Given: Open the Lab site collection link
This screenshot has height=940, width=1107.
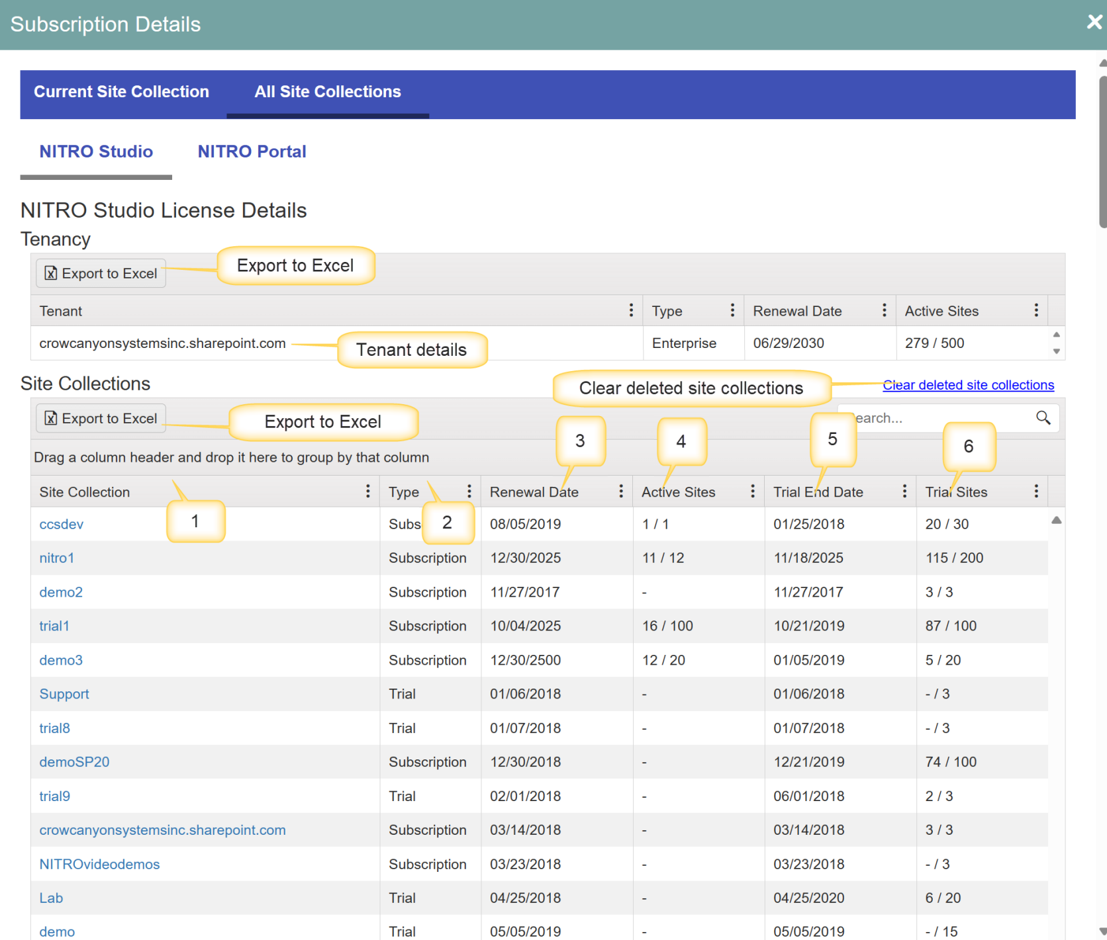Looking at the screenshot, I should point(51,898).
